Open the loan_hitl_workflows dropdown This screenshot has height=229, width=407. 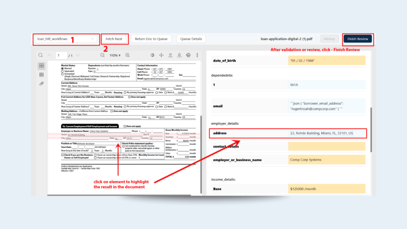(66, 39)
